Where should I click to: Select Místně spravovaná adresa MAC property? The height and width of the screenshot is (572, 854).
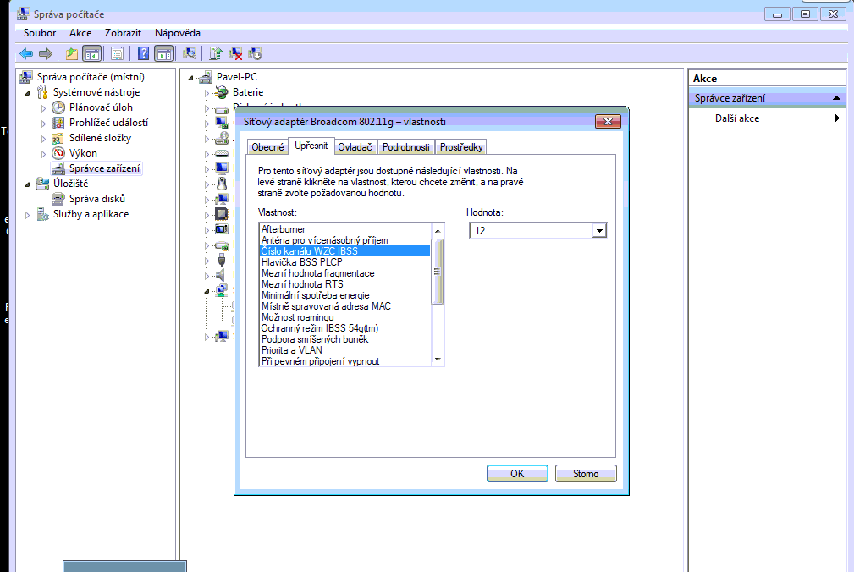(344, 305)
